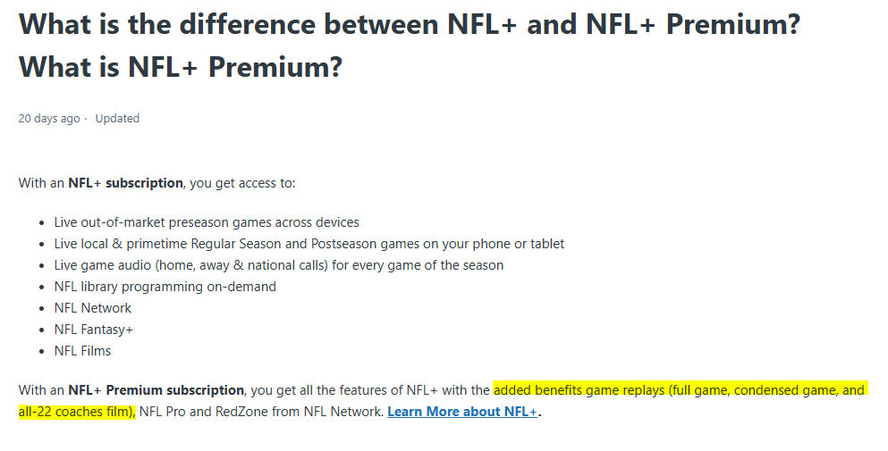
Task: Click the 20 days ago timestamp
Action: [49, 118]
